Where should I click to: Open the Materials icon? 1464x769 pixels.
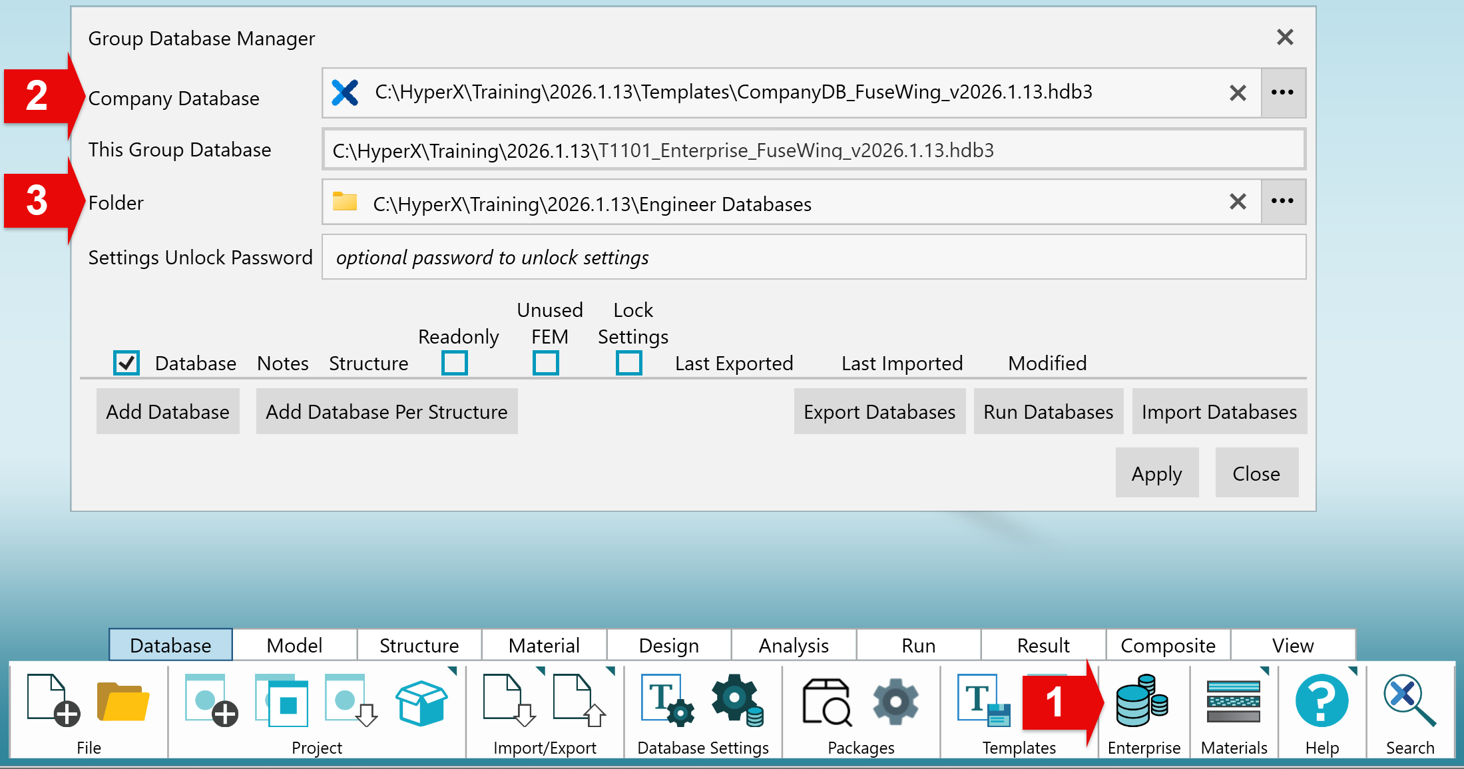[1234, 701]
